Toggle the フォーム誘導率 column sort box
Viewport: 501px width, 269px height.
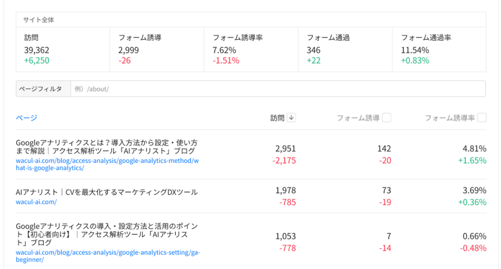click(x=482, y=118)
